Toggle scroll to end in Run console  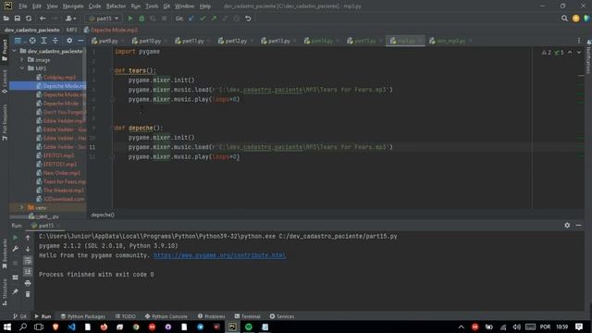pos(28,271)
